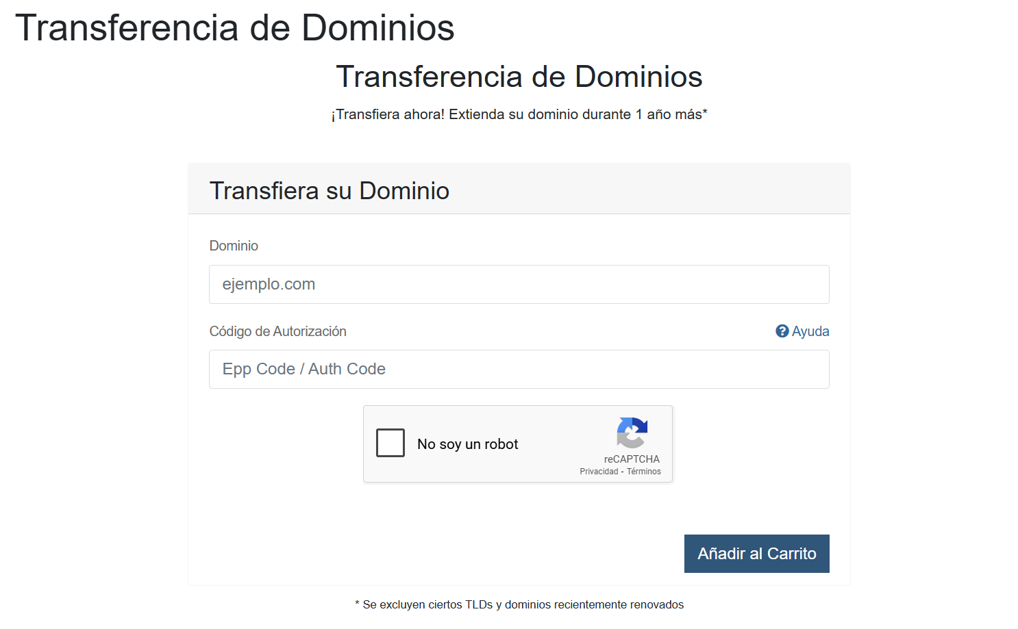Click the "Dominio" field label

(234, 246)
